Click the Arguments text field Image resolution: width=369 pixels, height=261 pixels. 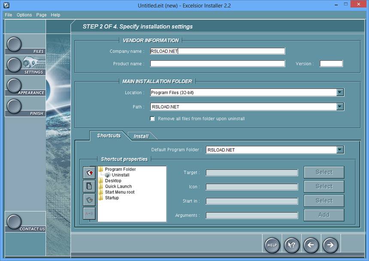tap(252, 215)
